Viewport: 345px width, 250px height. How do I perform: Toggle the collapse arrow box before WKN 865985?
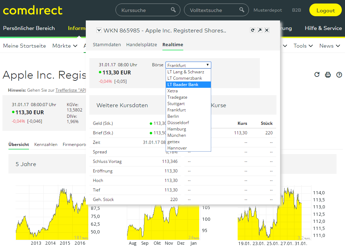[x=99, y=30]
